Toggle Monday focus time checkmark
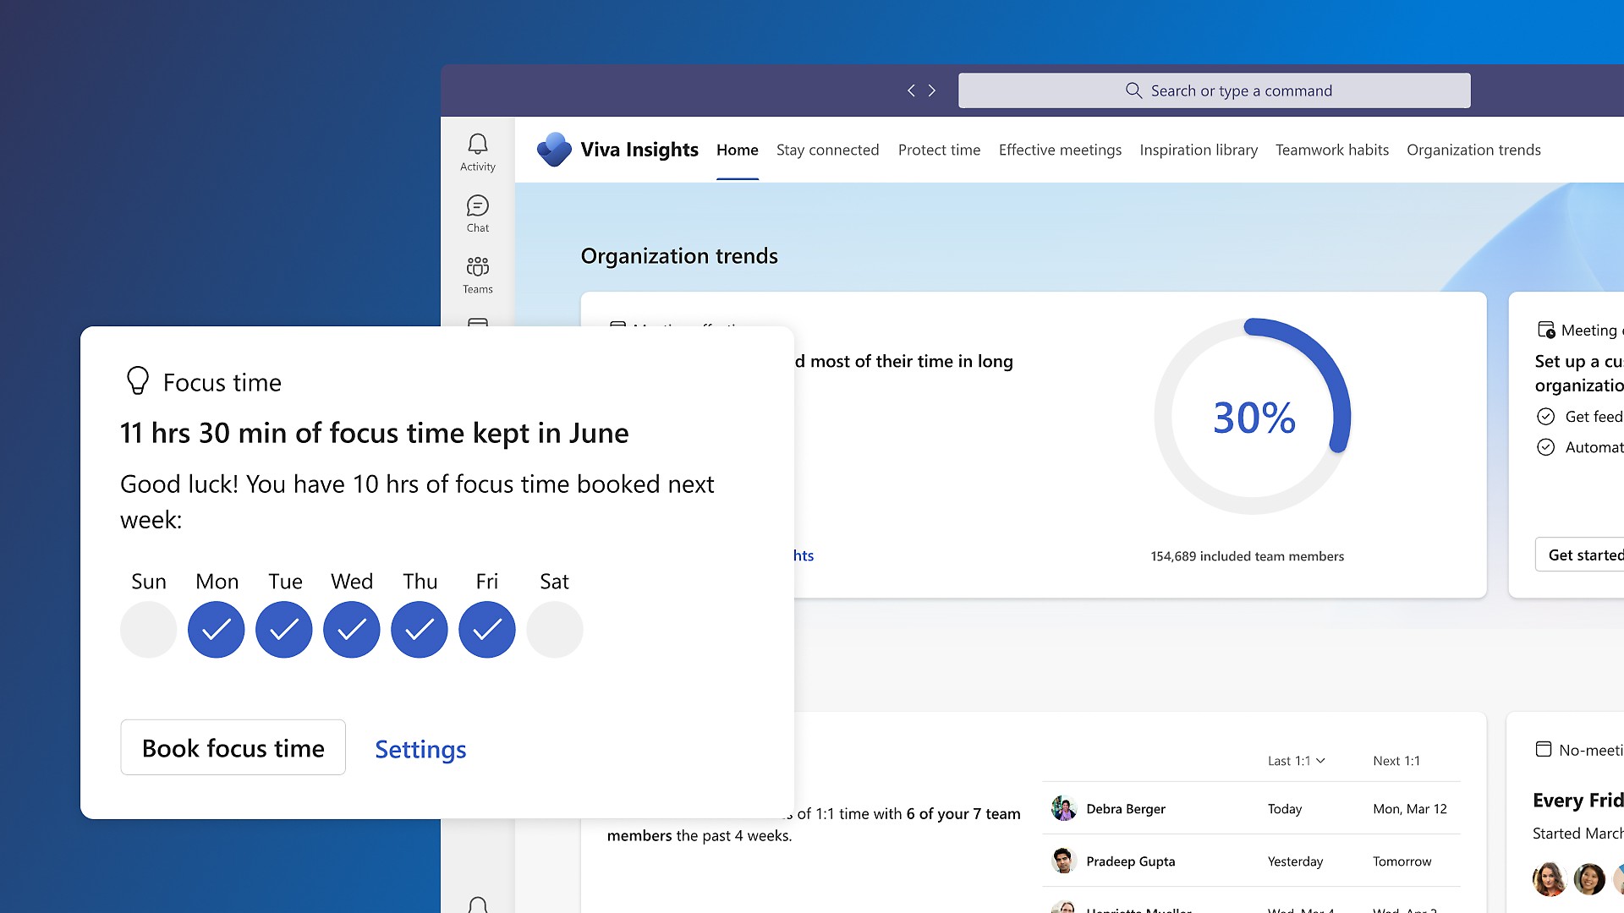The height and width of the screenshot is (913, 1624). (217, 630)
